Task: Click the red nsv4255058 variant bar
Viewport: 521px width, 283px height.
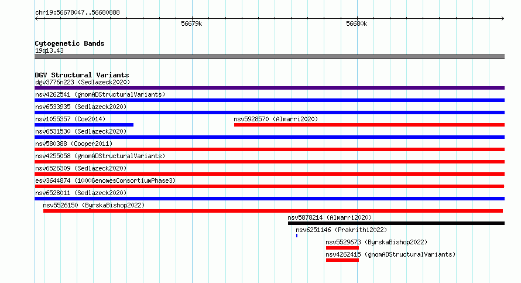Action: tap(269, 162)
